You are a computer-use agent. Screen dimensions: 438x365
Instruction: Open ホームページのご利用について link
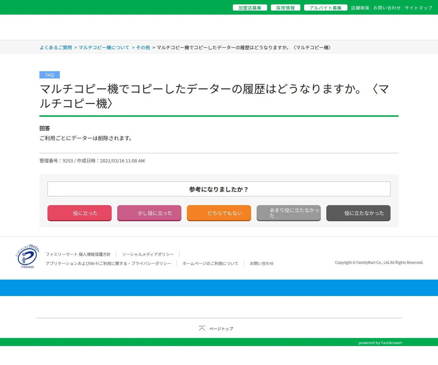(210, 263)
